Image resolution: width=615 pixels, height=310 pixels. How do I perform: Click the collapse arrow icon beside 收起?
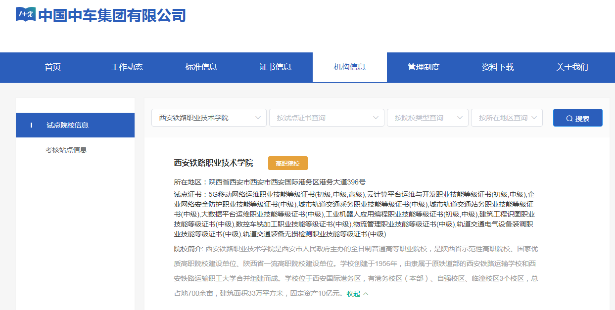(x=366, y=294)
